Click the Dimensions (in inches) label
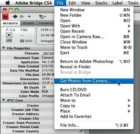 click(x=21, y=83)
